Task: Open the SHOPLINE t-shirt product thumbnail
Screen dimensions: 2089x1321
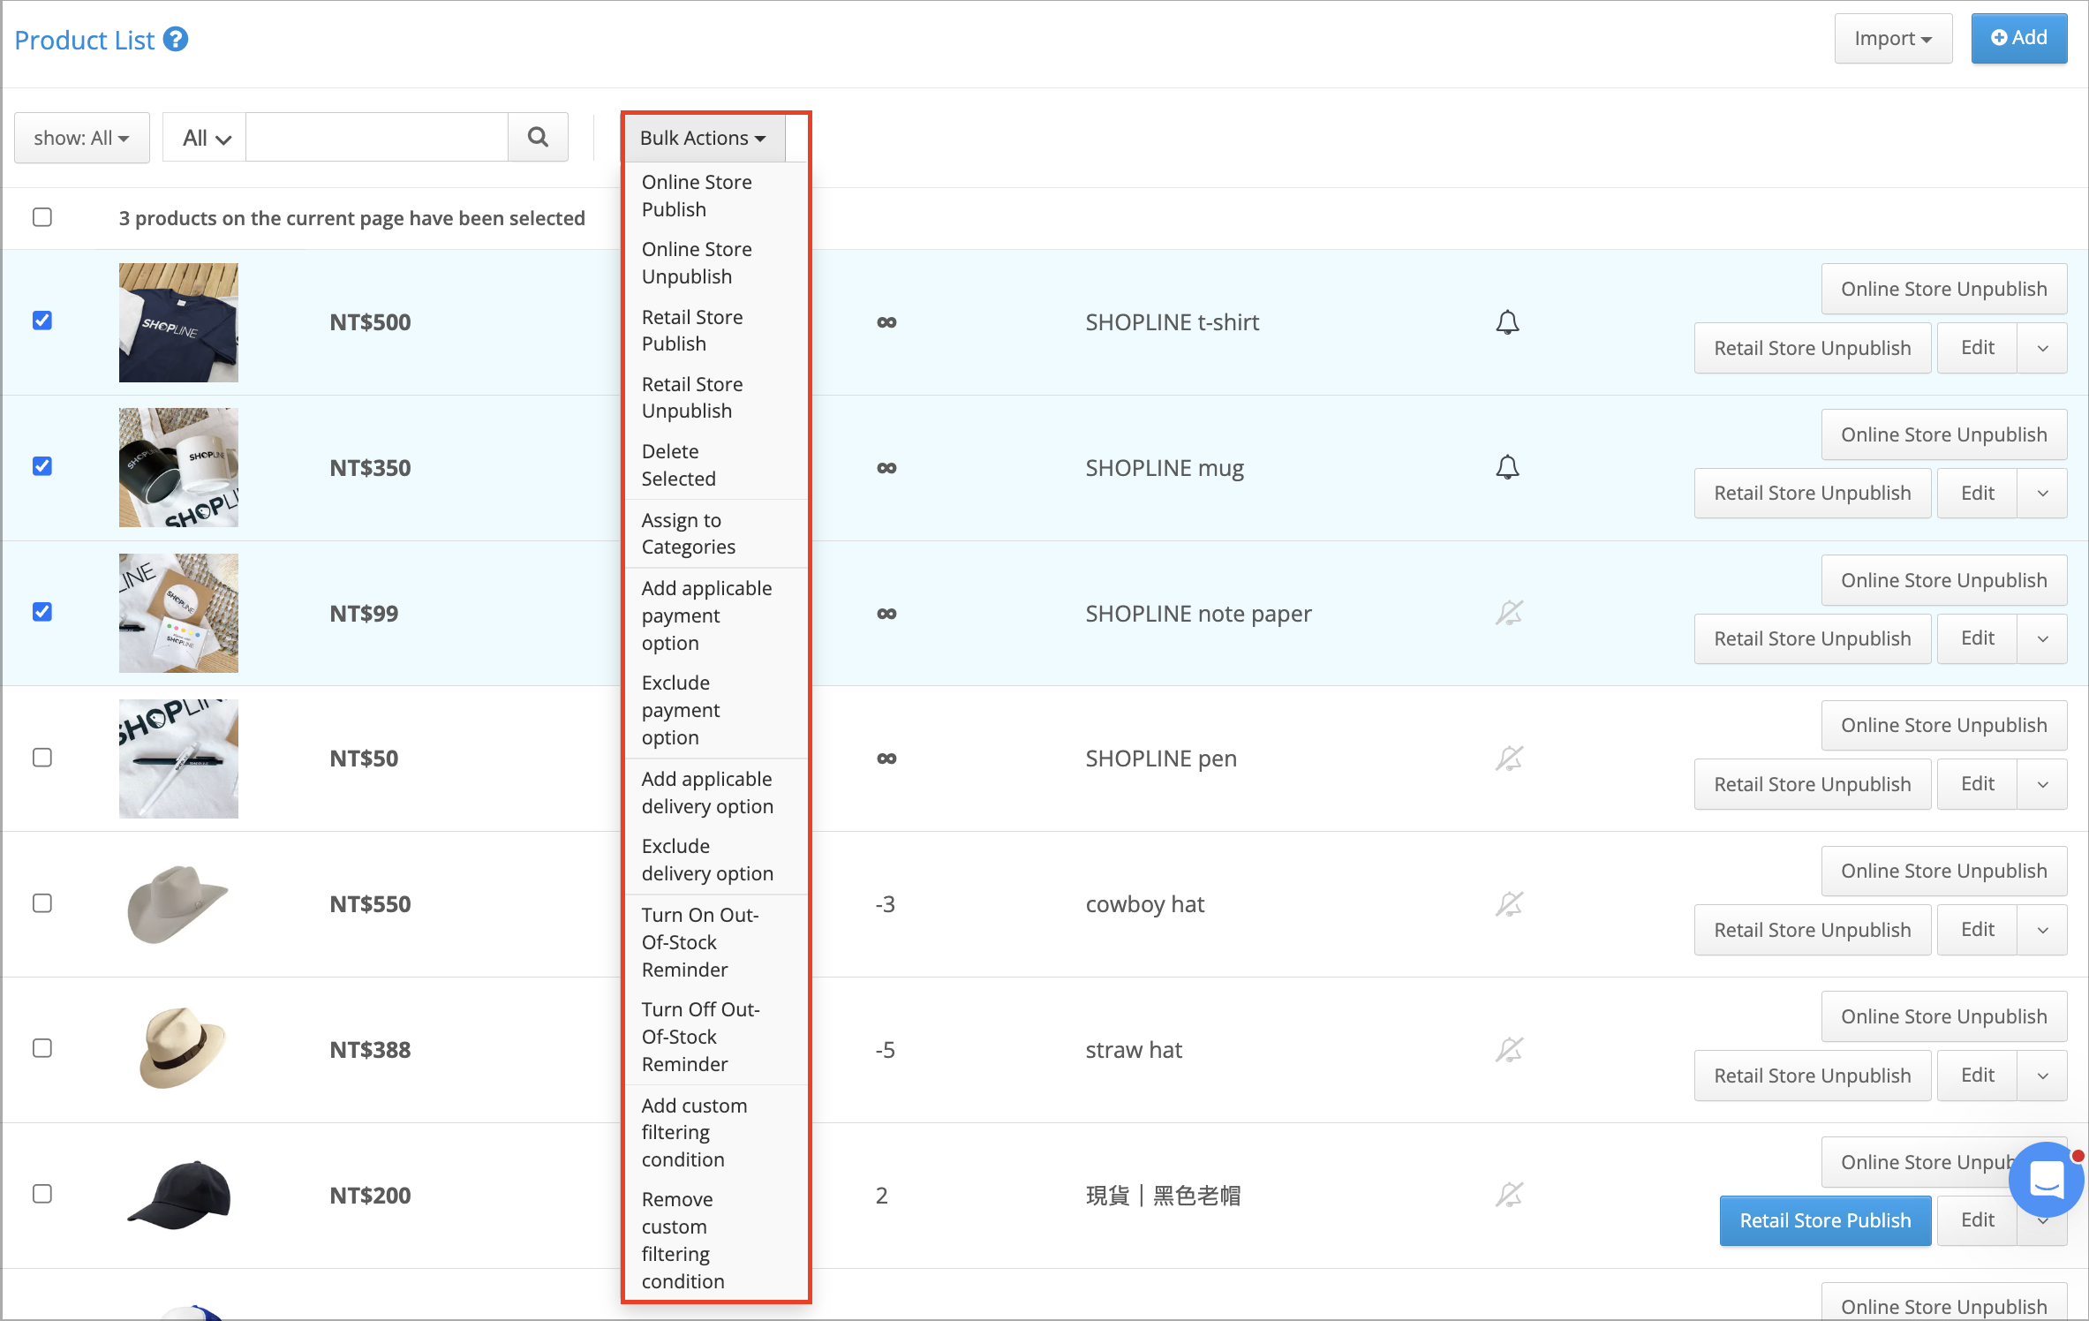Action: (178, 322)
